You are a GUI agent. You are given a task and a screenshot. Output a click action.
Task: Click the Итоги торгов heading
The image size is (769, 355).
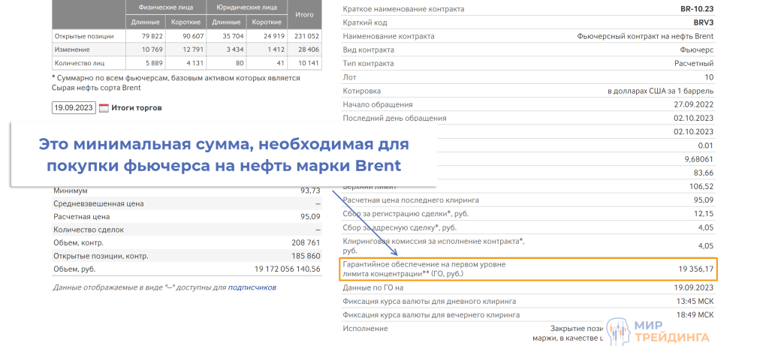tap(137, 108)
